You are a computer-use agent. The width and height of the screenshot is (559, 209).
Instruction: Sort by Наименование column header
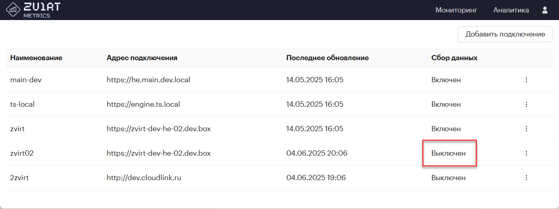point(36,58)
